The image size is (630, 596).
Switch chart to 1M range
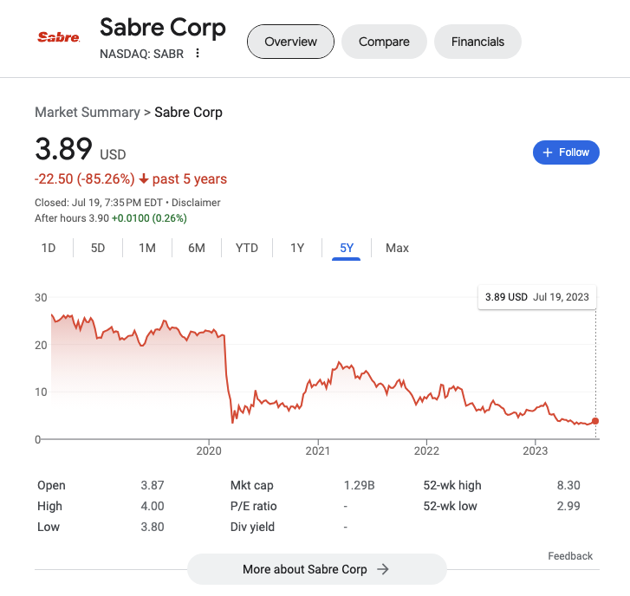pyautogui.click(x=147, y=249)
